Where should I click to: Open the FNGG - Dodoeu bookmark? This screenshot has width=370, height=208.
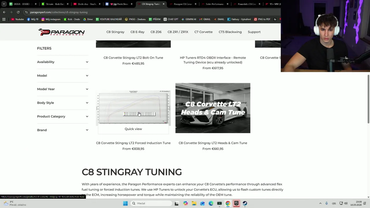[135, 19]
